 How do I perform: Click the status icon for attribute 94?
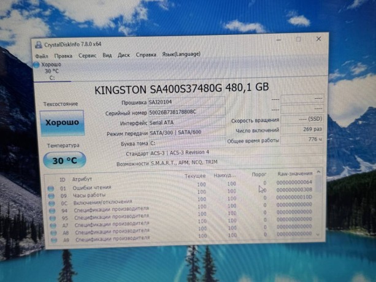[52, 211]
